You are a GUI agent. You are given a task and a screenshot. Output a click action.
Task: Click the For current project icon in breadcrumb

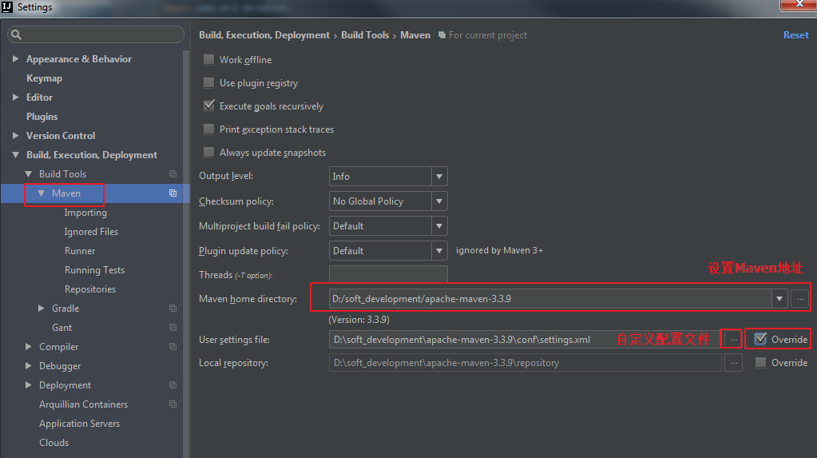(442, 35)
